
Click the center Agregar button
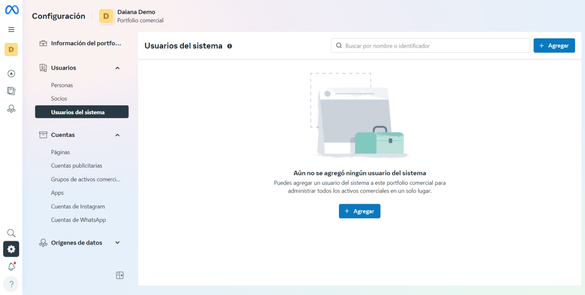(x=359, y=211)
